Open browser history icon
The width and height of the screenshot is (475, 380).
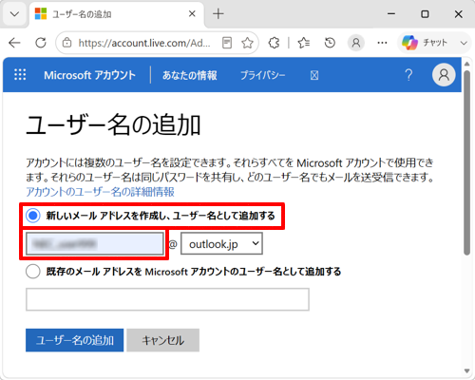click(330, 43)
